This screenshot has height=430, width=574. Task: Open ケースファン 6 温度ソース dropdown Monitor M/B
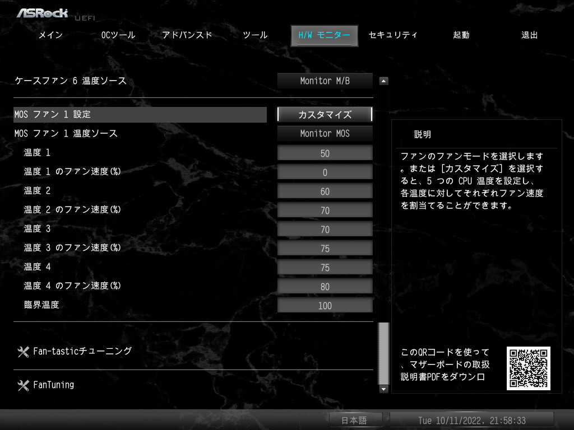(325, 81)
